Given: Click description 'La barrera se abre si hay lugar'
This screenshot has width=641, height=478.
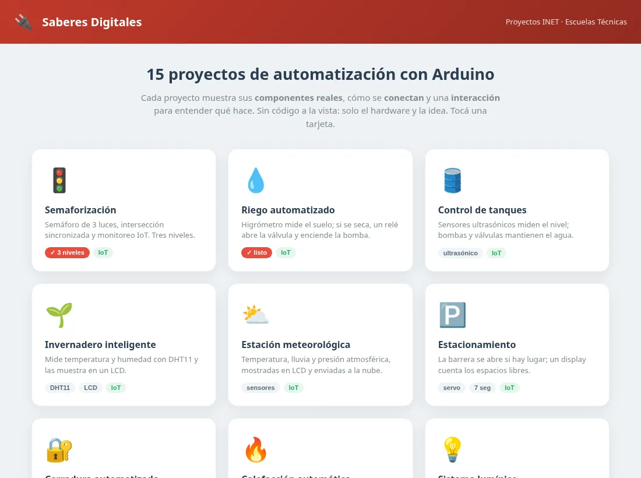Looking at the screenshot, I should [512, 365].
